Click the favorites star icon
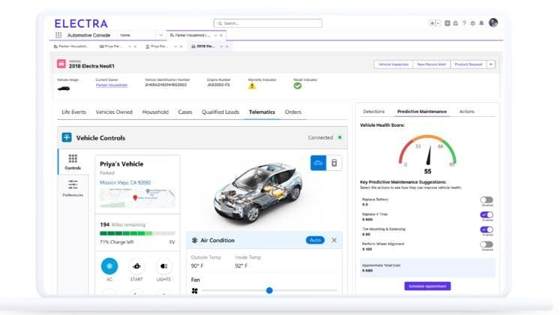The image size is (560, 315). tap(432, 23)
